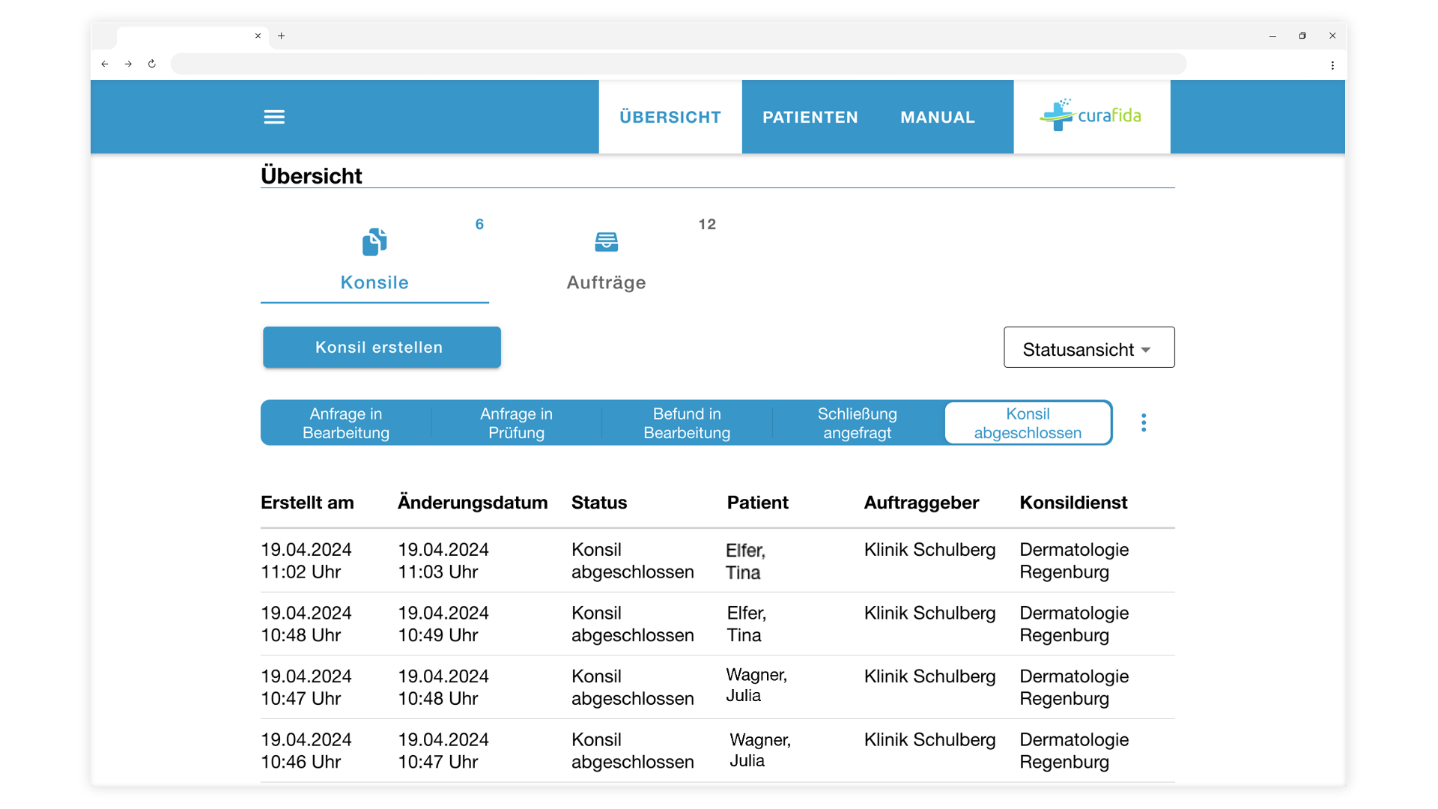Viewport: 1438px width, 809px height.
Task: Select the Konsil abgeschlossen filter
Action: click(1028, 423)
